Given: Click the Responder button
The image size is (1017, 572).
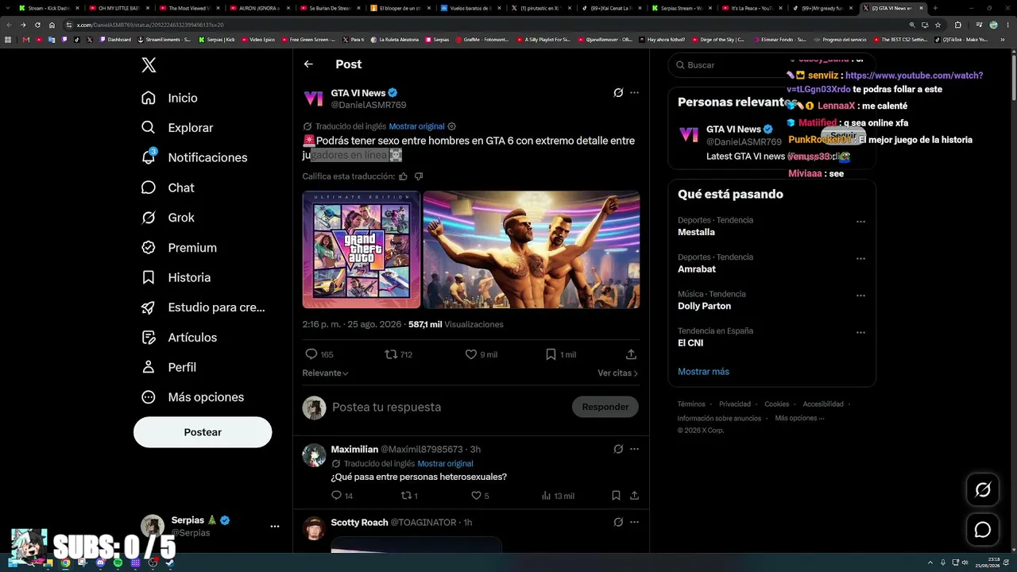Looking at the screenshot, I should tap(605, 407).
